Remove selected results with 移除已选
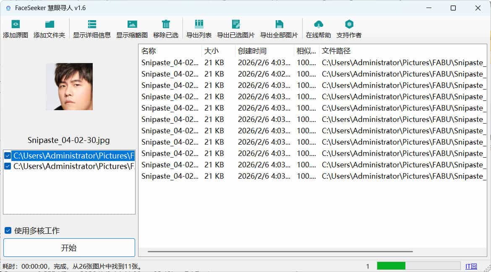 [x=165, y=28]
